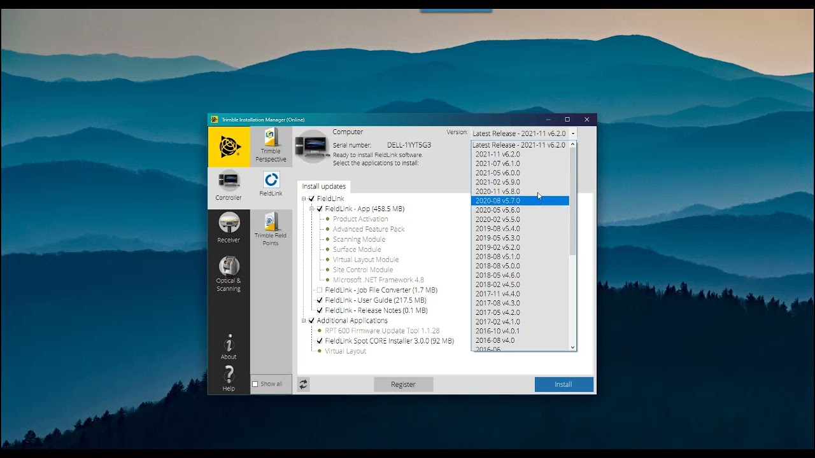
Task: Click the version list scrollbar thumb
Action: click(572, 202)
